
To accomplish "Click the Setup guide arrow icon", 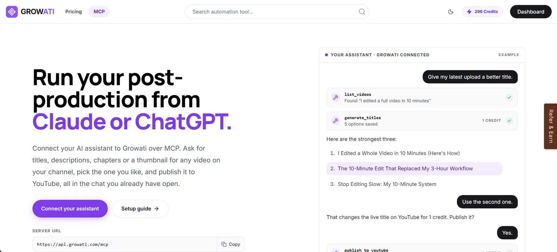I will click(156, 209).
